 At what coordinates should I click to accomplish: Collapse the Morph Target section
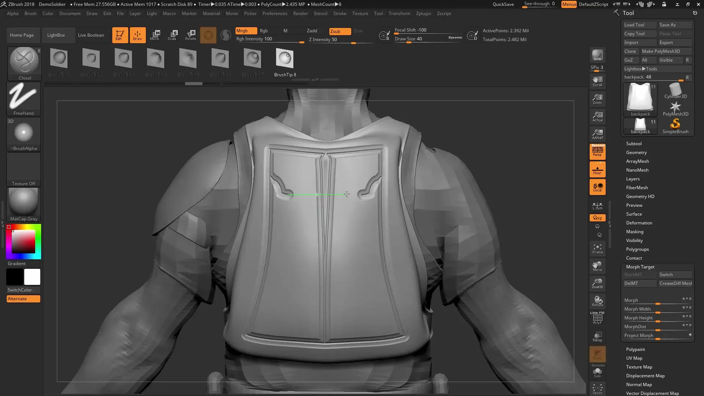(640, 267)
